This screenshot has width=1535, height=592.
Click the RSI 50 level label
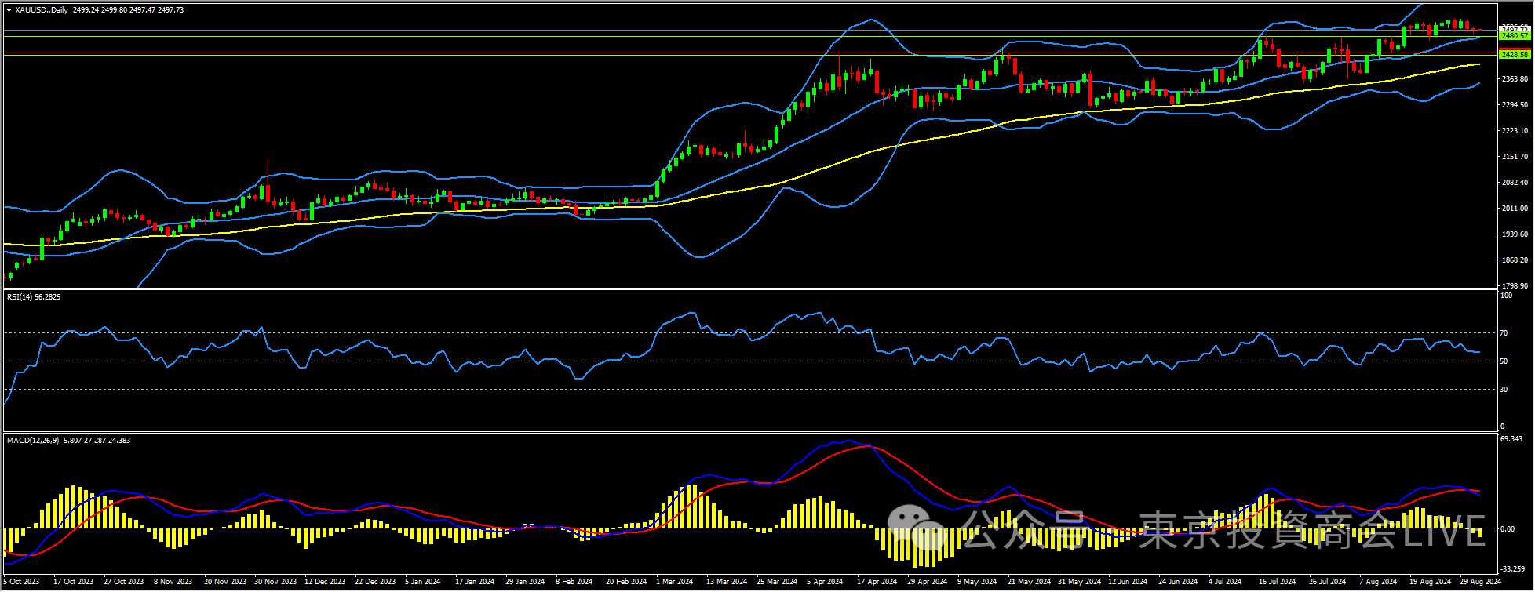pos(1504,361)
